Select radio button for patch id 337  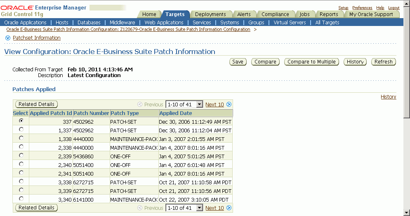click(x=21, y=121)
